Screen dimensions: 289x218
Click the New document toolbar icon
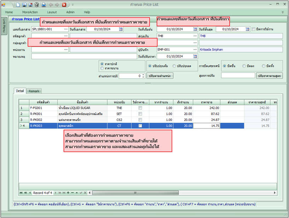coord(18,5)
